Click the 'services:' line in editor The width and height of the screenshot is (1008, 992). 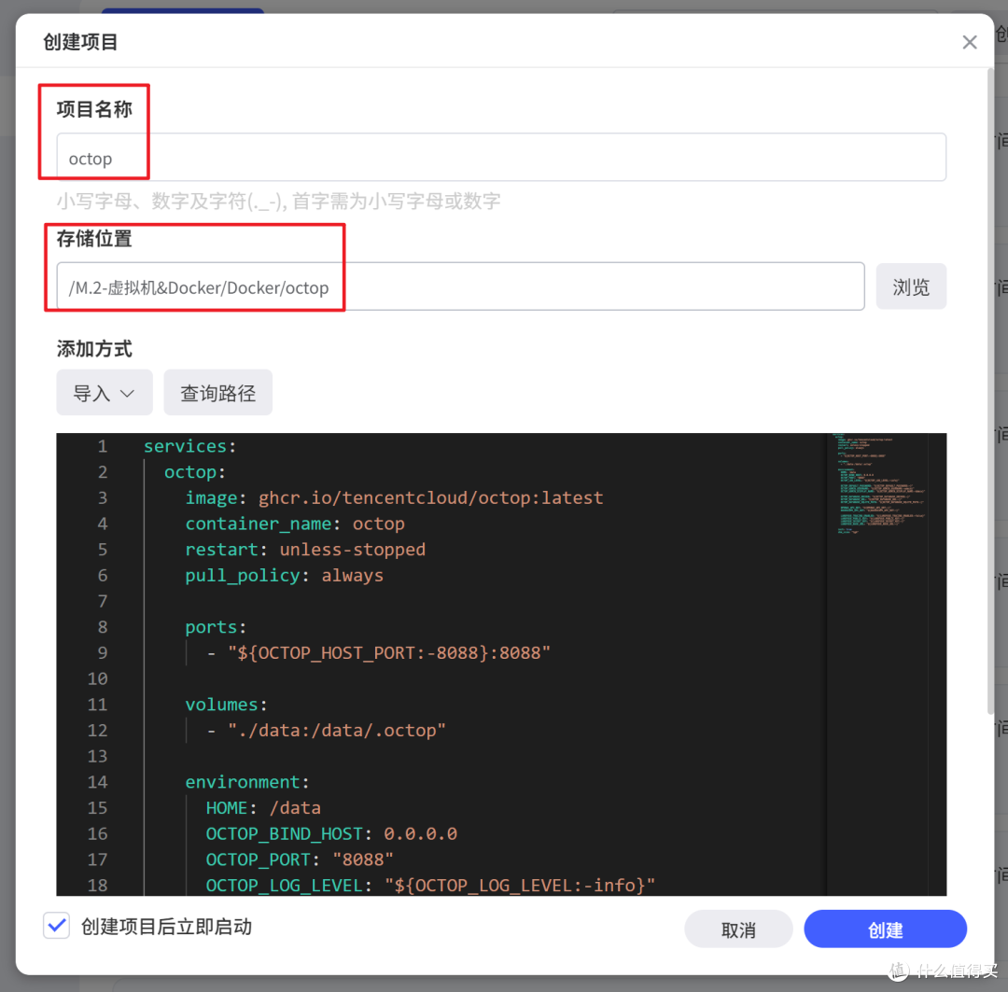[189, 446]
